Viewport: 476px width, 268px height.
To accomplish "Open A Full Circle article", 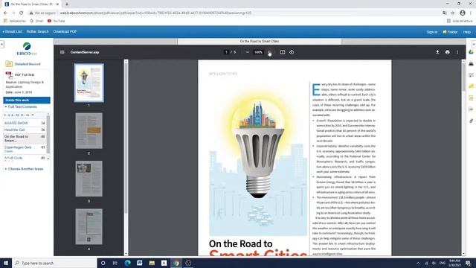I will 13,158.
